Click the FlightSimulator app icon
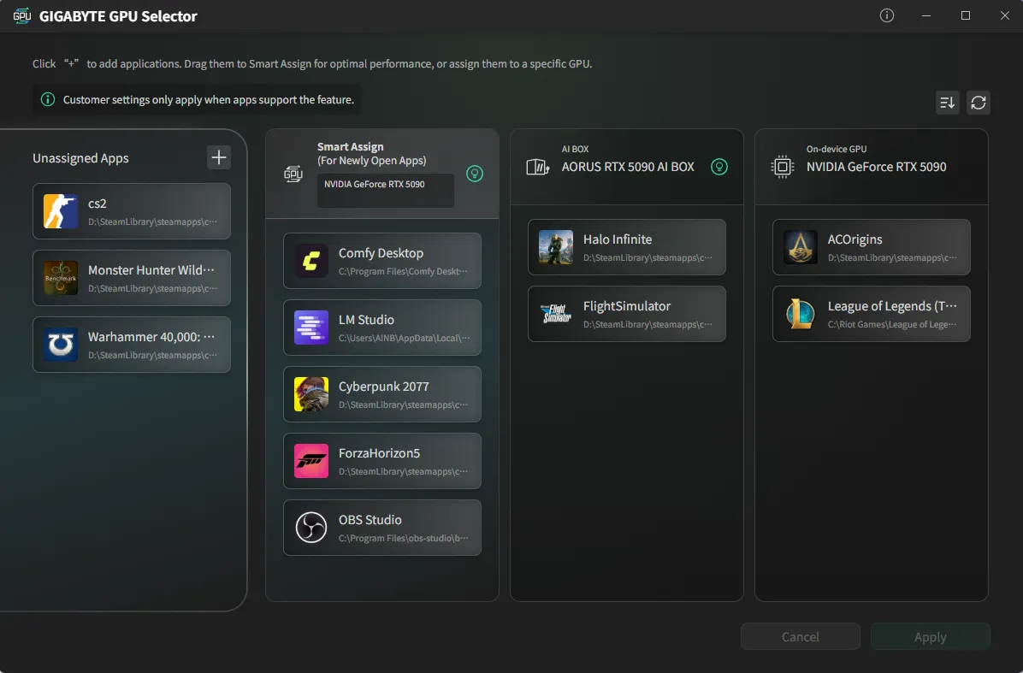Viewport: 1023px width, 673px height. click(x=556, y=314)
